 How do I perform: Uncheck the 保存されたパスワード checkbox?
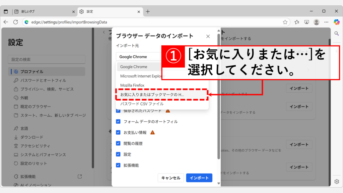(118, 111)
